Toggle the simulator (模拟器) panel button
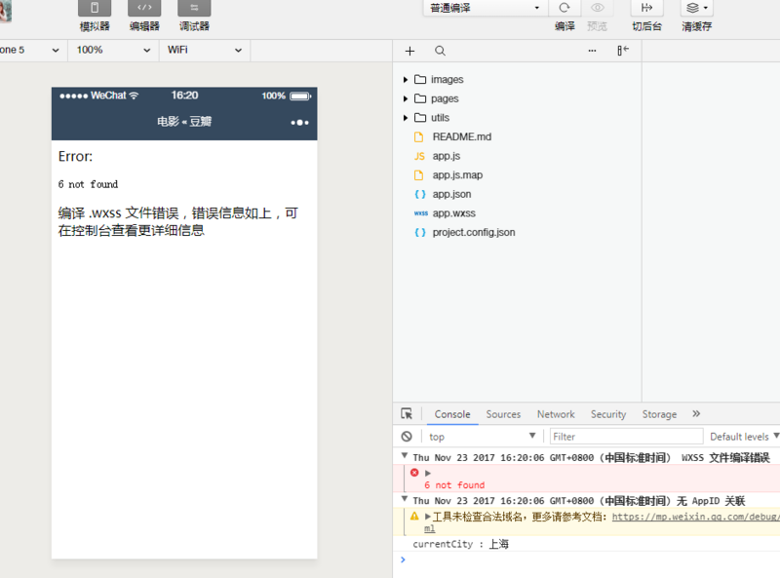This screenshot has width=780, height=578. [x=95, y=8]
